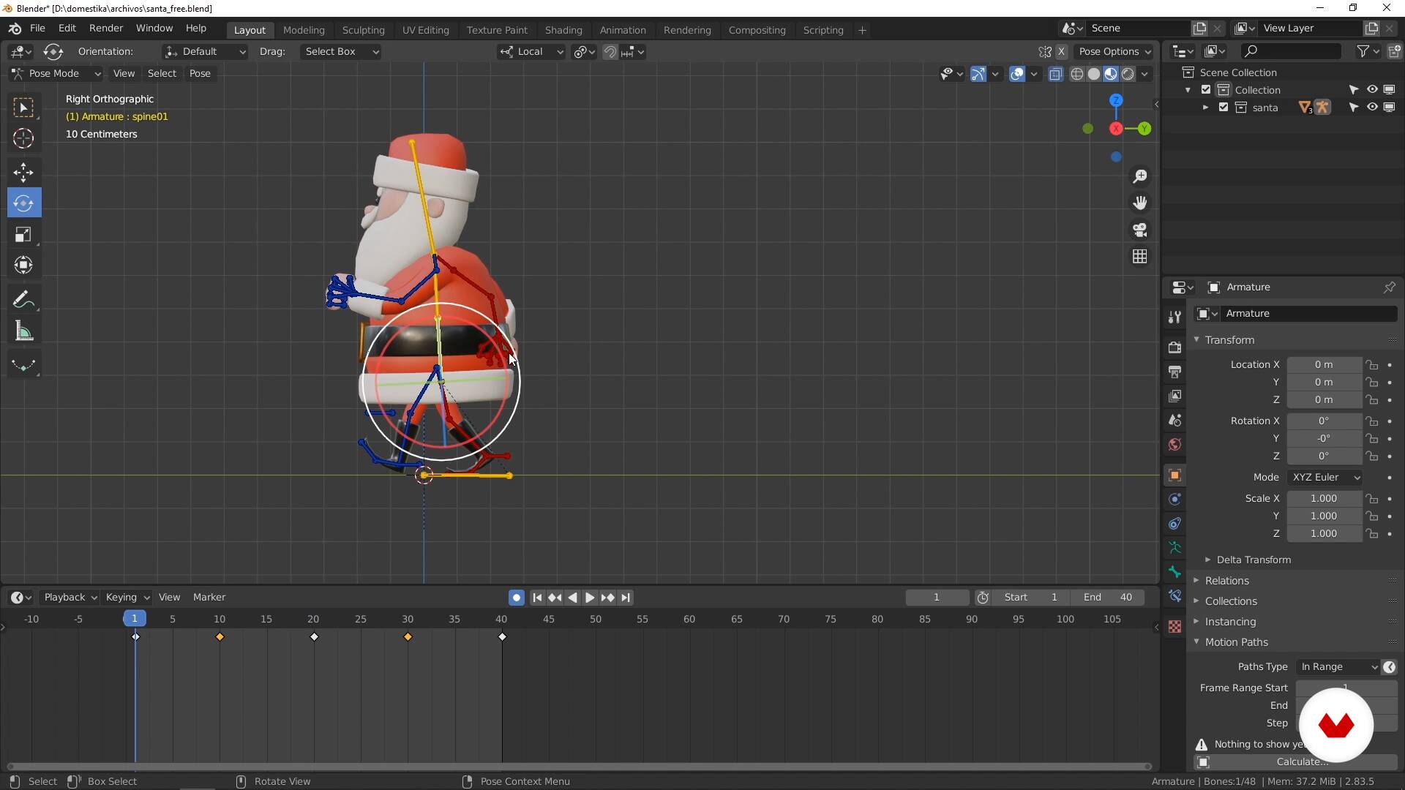Toggle camera view icon
The height and width of the screenshot is (790, 1405).
point(1140,230)
